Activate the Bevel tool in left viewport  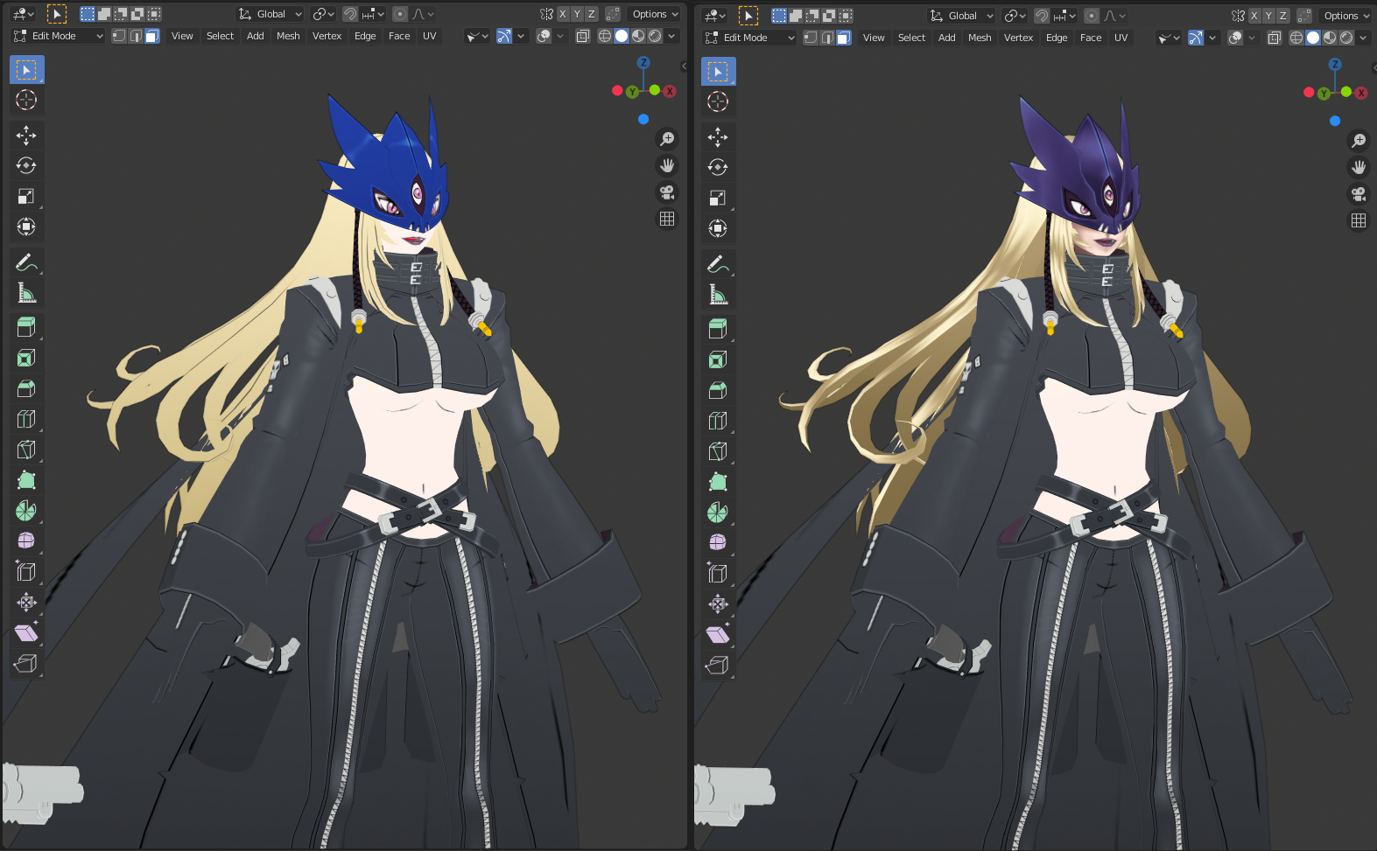26,388
